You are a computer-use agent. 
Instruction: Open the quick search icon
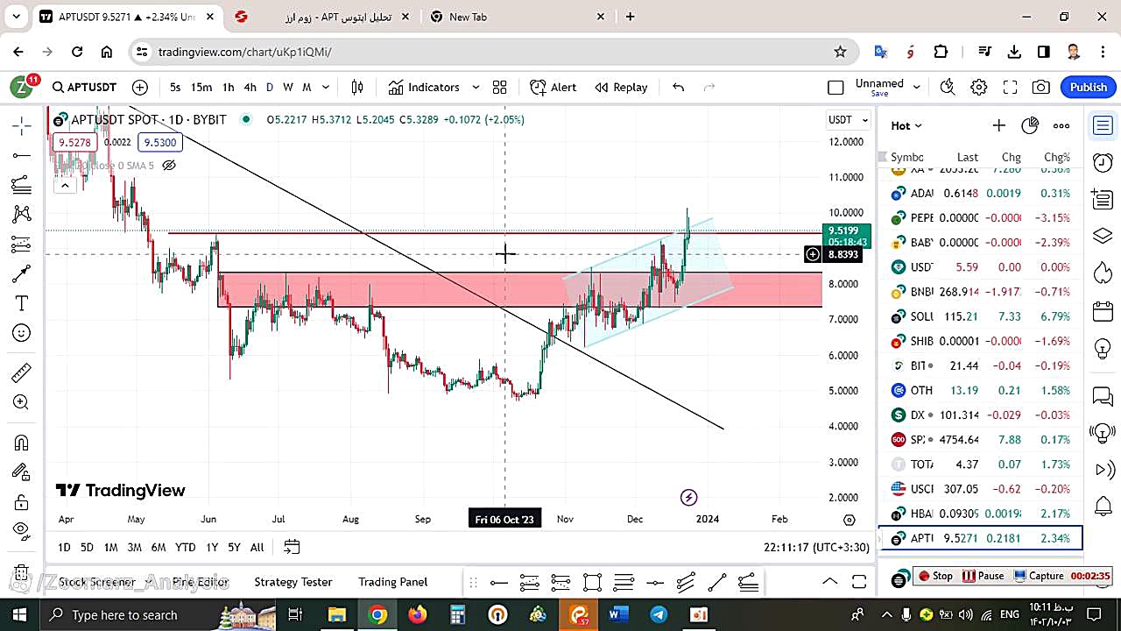pos(948,87)
